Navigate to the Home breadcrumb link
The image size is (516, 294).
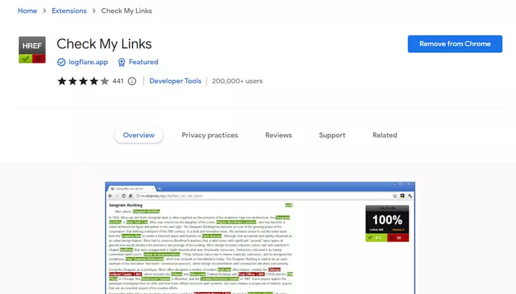tap(27, 11)
